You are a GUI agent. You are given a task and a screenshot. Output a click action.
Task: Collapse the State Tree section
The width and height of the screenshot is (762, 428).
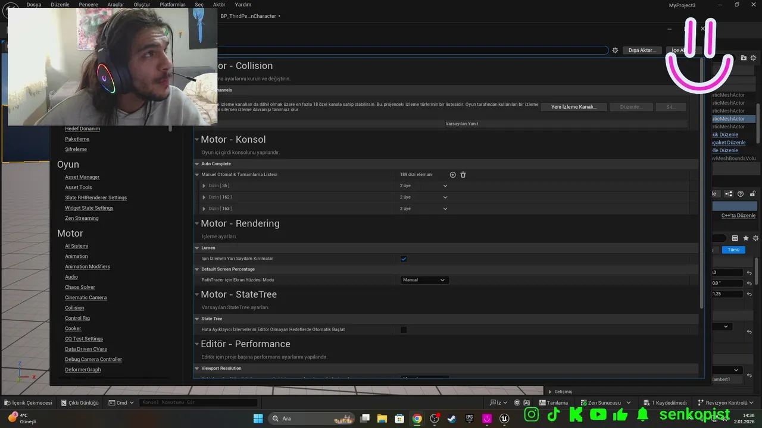click(197, 319)
